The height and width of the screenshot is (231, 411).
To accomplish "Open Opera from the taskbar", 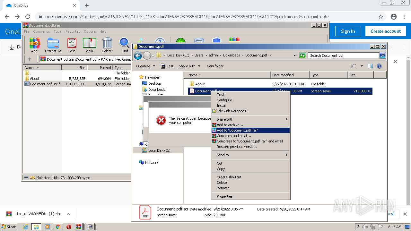I will coord(69,227).
